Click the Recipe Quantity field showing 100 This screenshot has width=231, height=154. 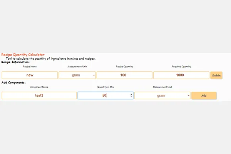(x=124, y=75)
